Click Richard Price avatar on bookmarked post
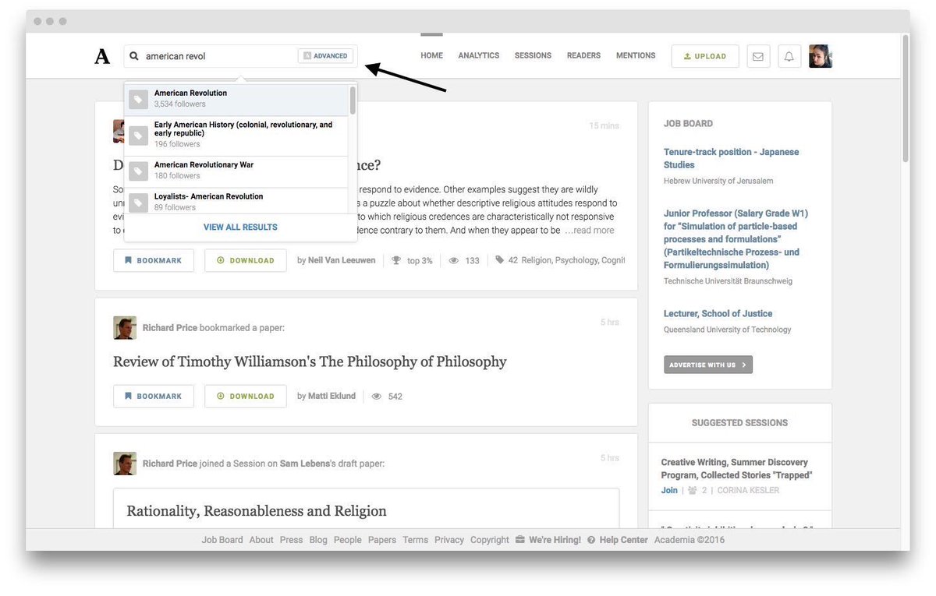This screenshot has width=936, height=596. [125, 328]
